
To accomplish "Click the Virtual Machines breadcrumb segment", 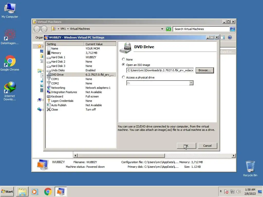I will pos(80,29).
